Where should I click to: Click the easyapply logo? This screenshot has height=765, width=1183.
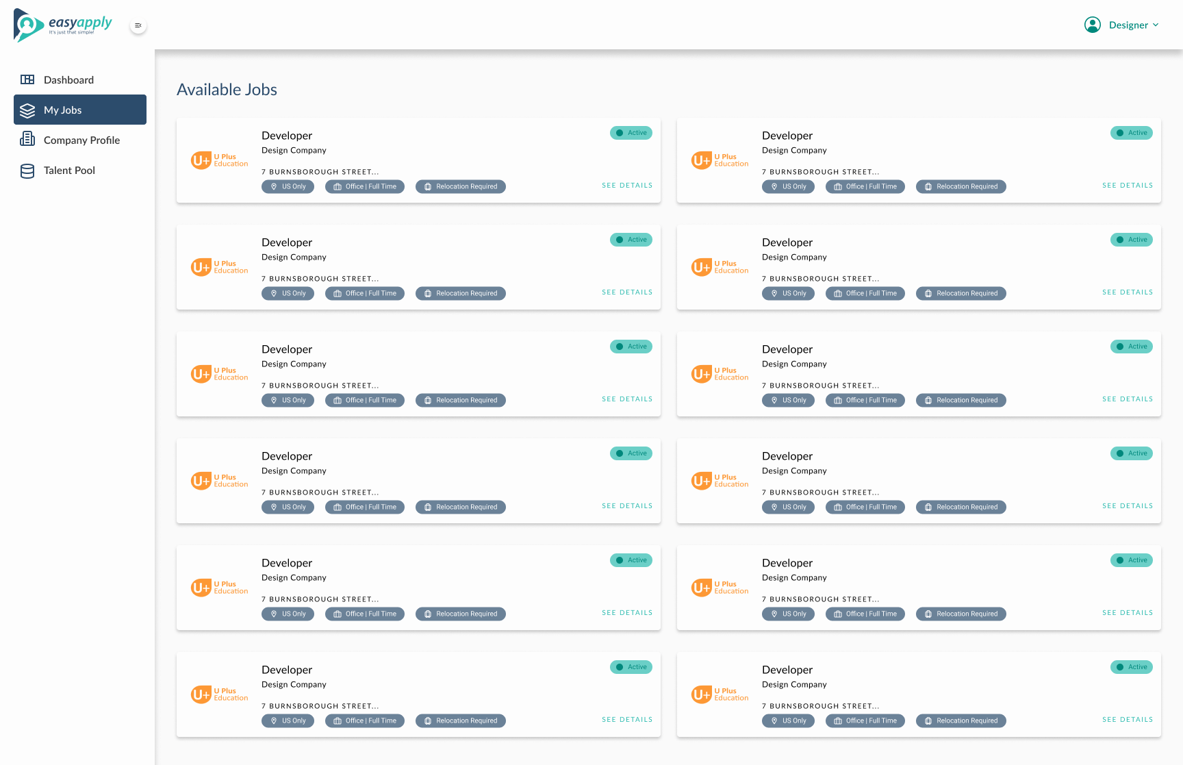[63, 25]
